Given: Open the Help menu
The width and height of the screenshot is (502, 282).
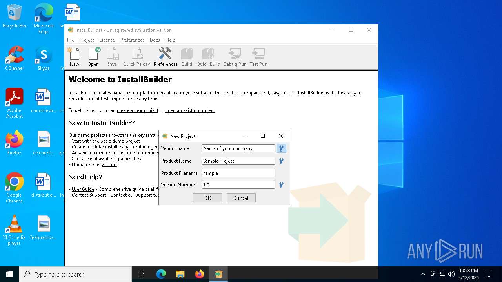Looking at the screenshot, I should [170, 40].
